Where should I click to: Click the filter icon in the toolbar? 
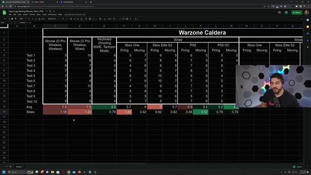[131, 19]
